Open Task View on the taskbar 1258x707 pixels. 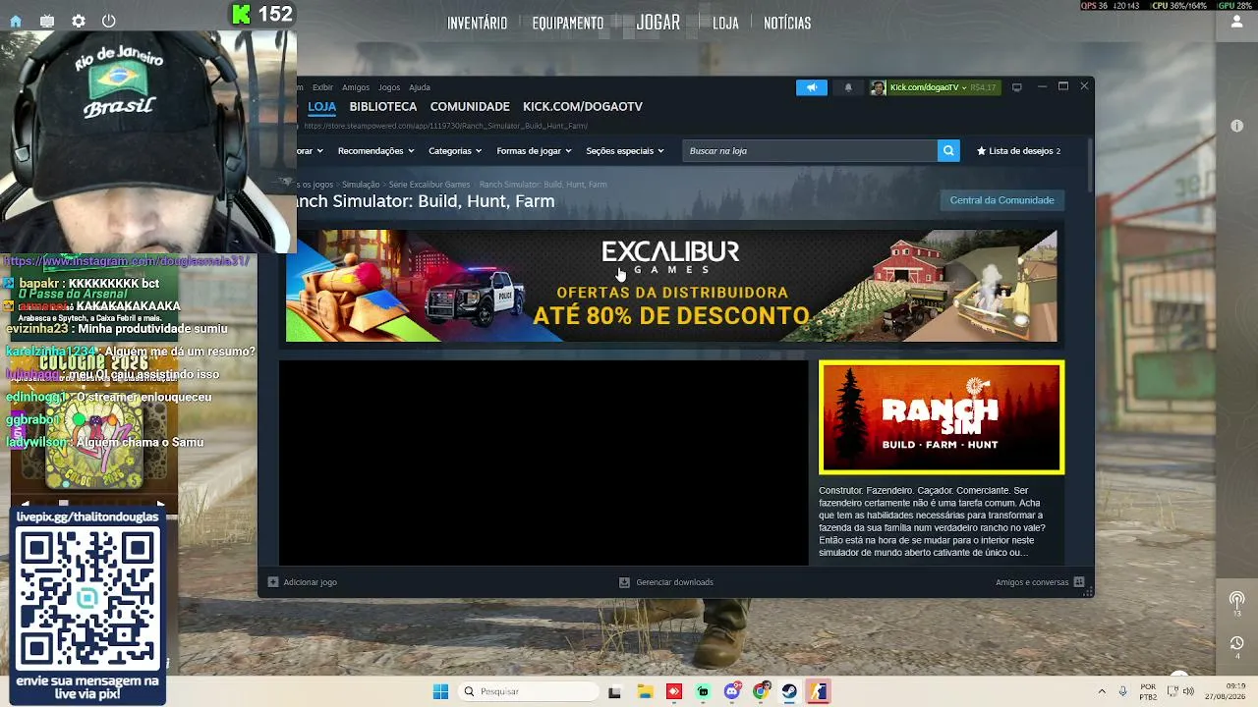click(x=614, y=691)
